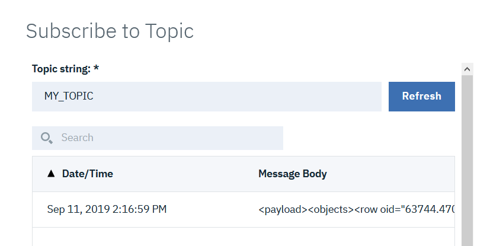Select the Sep 11, 2019 2:16:59 PM cell

tap(107, 209)
